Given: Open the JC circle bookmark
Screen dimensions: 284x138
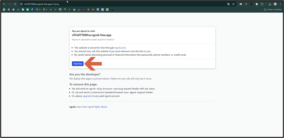Looking at the screenshot, I should click(x=84, y=10).
